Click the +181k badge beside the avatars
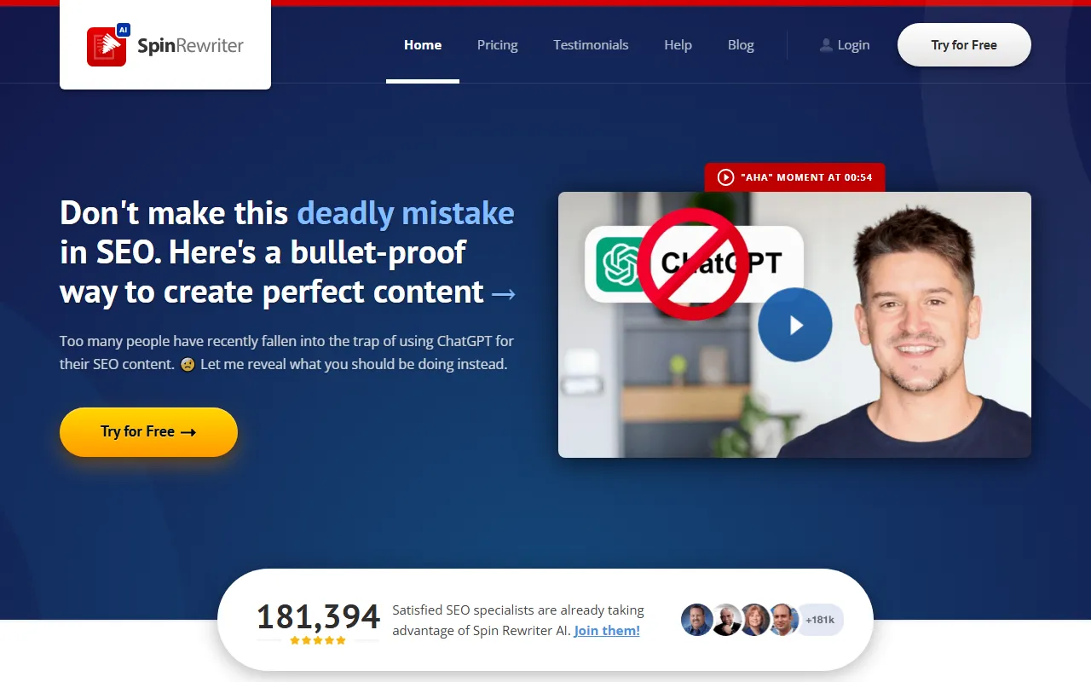1091x682 pixels. click(x=820, y=620)
